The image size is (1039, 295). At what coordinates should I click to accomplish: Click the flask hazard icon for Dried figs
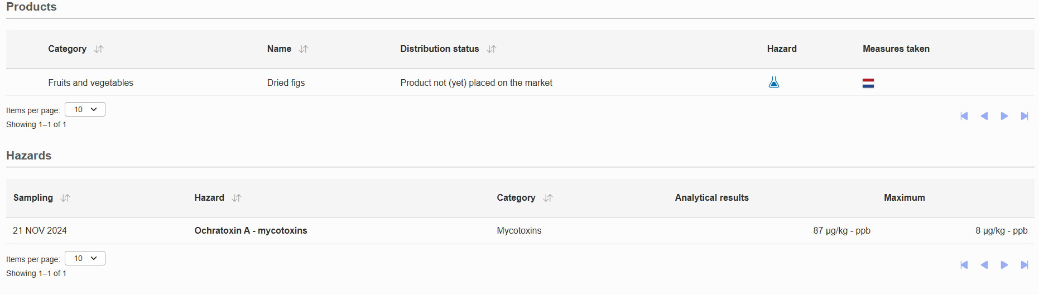coord(773,83)
